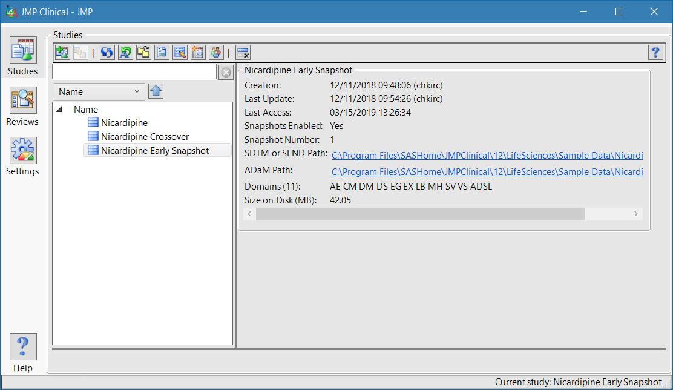Viewport: 673px width, 390px height.
Task: Open the Help panel at bottom left
Action: click(22, 352)
